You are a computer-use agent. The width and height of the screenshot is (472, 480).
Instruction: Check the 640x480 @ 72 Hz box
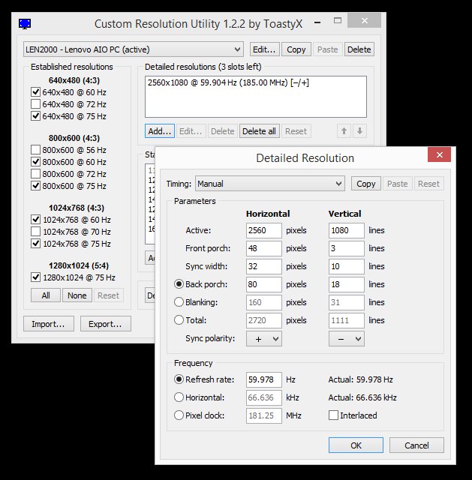click(x=35, y=104)
